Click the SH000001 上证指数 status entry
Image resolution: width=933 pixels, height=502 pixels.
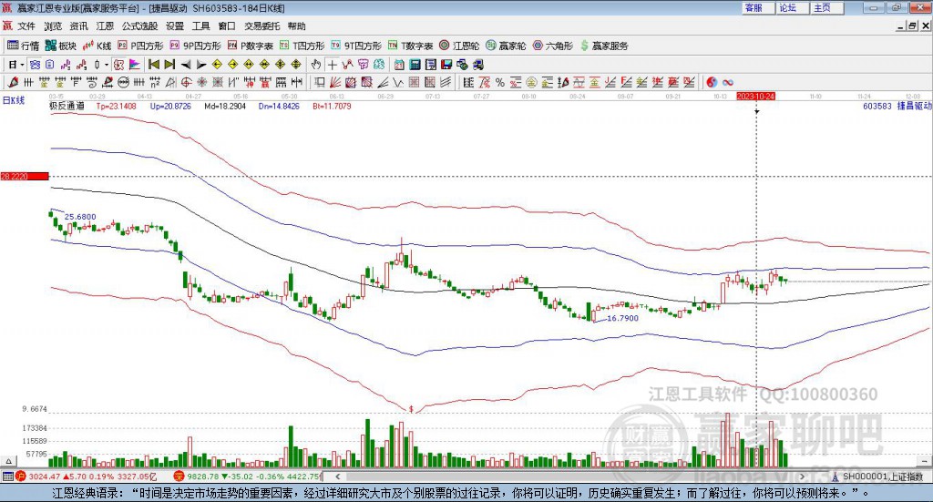(x=878, y=476)
